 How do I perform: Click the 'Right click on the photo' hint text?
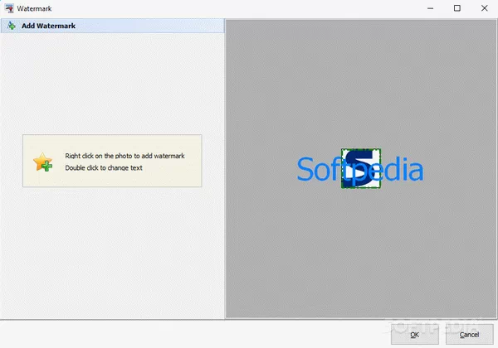[124, 156]
